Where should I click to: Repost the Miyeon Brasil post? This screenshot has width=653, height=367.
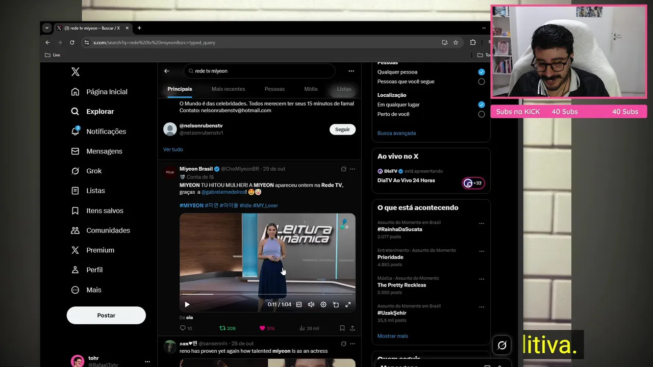tap(227, 328)
